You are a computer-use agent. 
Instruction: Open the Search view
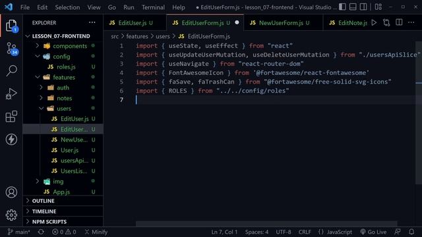point(11,71)
